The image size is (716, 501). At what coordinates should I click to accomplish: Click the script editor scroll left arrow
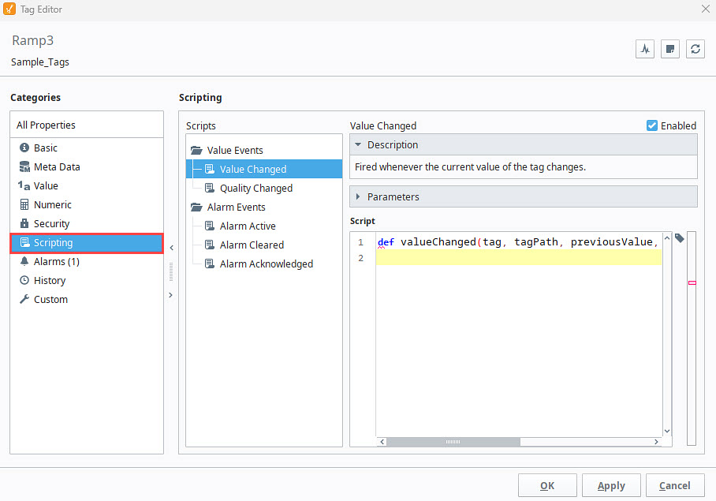(382, 442)
